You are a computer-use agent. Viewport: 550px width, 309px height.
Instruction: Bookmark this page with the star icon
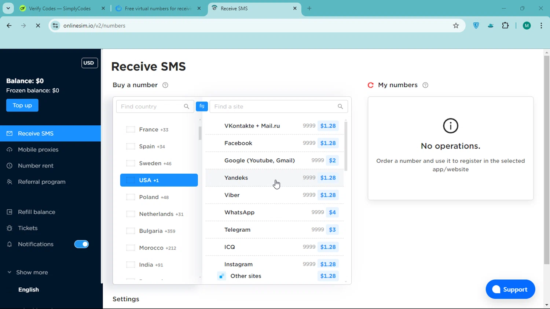pyautogui.click(x=456, y=26)
